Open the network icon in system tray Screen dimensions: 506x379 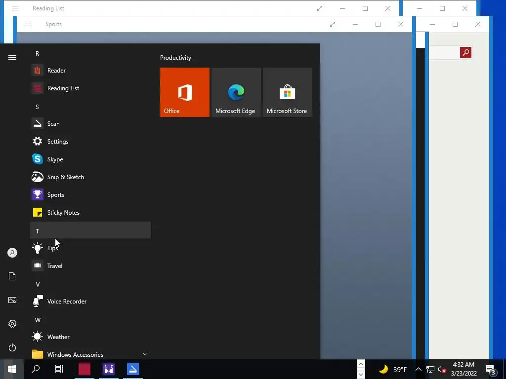(x=430, y=369)
